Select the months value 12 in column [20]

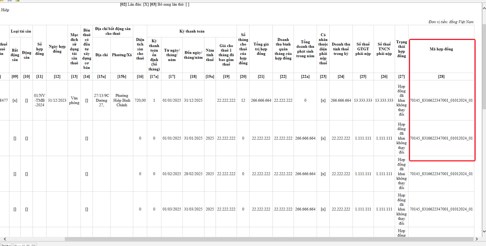tap(243, 100)
